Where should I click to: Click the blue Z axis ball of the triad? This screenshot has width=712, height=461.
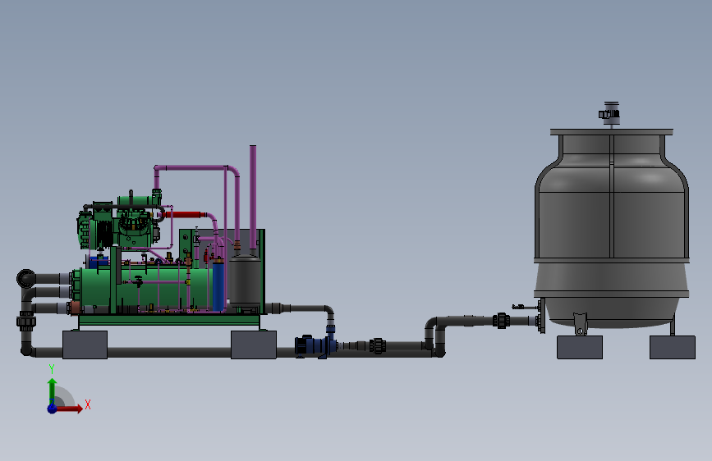(x=53, y=409)
